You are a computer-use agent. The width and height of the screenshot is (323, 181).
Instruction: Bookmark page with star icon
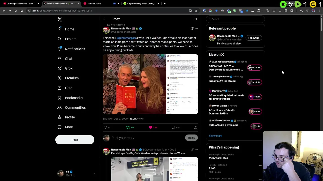[x=196, y=11]
